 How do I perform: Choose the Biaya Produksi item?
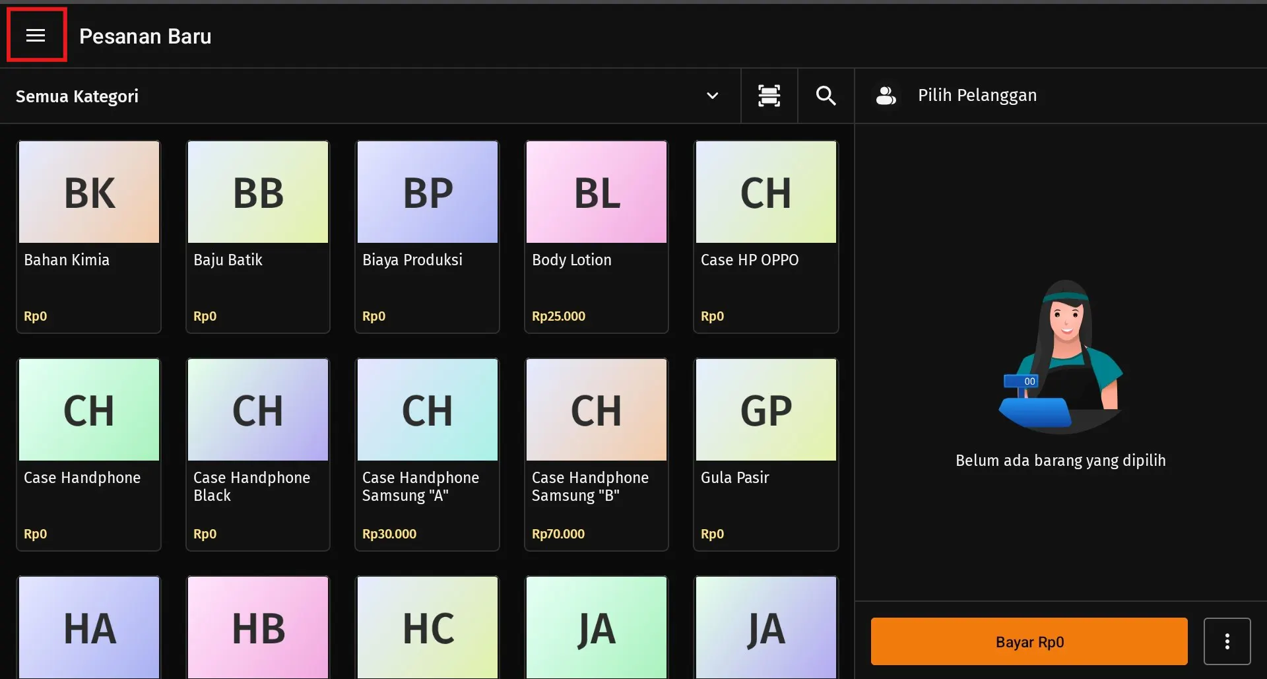point(427,236)
